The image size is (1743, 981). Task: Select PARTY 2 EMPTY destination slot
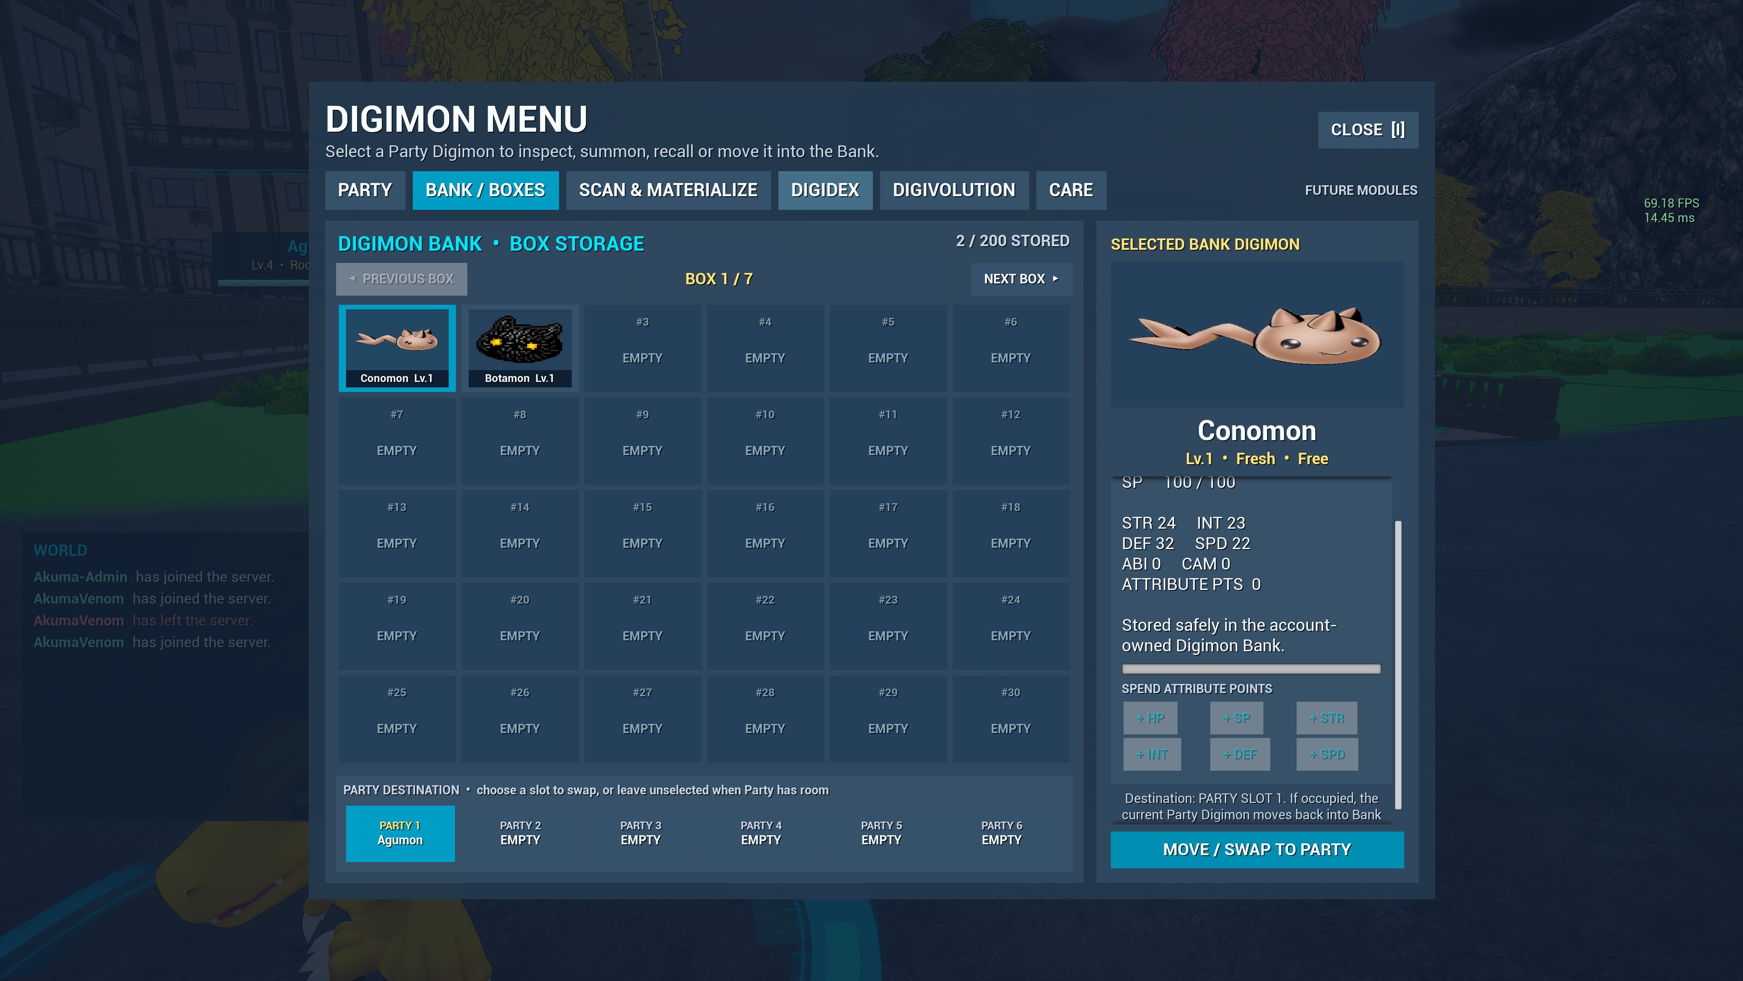[x=520, y=833]
